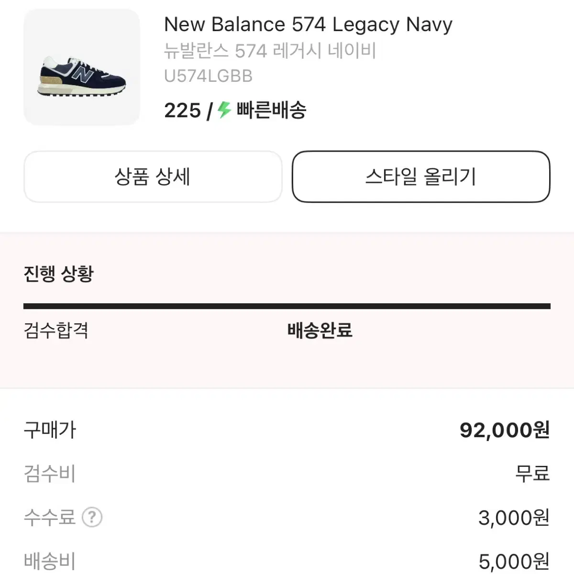Click the black progress status bar

pyautogui.click(x=287, y=306)
